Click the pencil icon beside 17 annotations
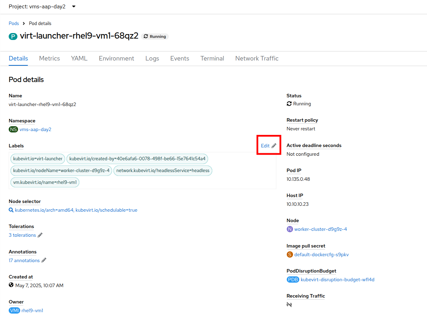Viewport: 427px width, 316px height. [x=44, y=260]
